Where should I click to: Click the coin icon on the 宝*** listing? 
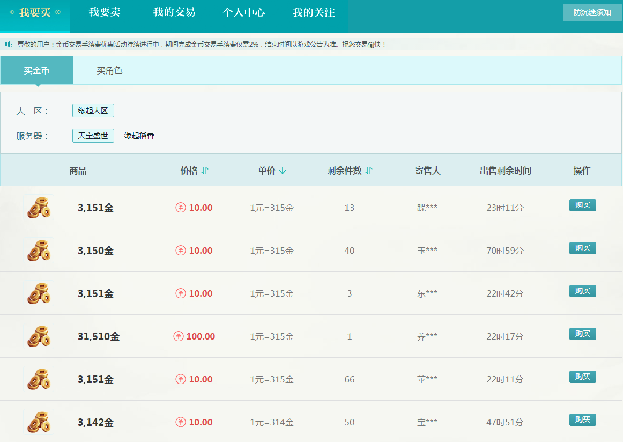click(39, 422)
